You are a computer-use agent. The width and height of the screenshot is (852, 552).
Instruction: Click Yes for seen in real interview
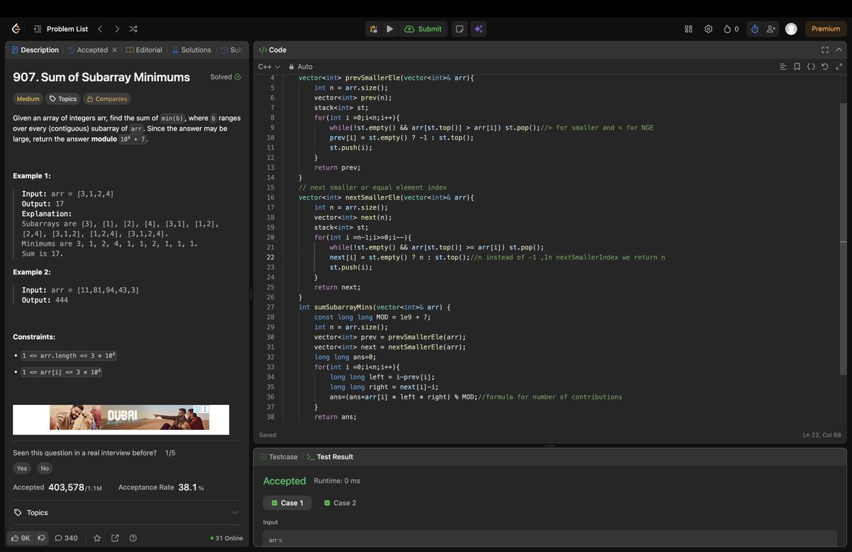pos(21,467)
